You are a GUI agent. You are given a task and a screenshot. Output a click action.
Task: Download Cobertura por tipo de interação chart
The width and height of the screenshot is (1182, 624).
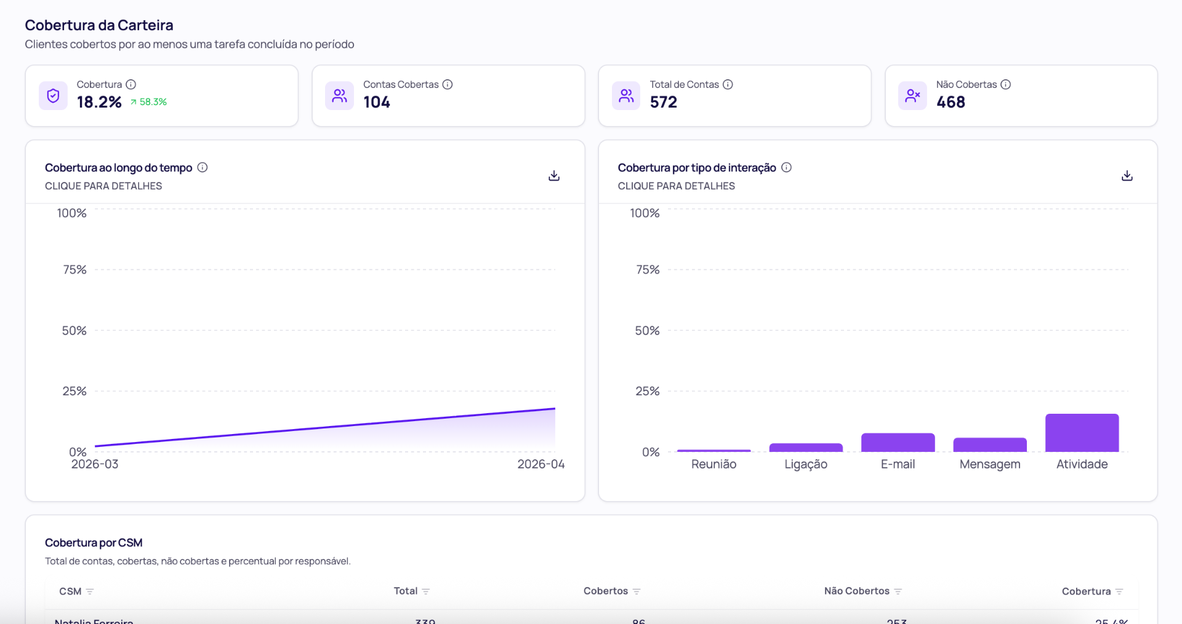(1127, 176)
